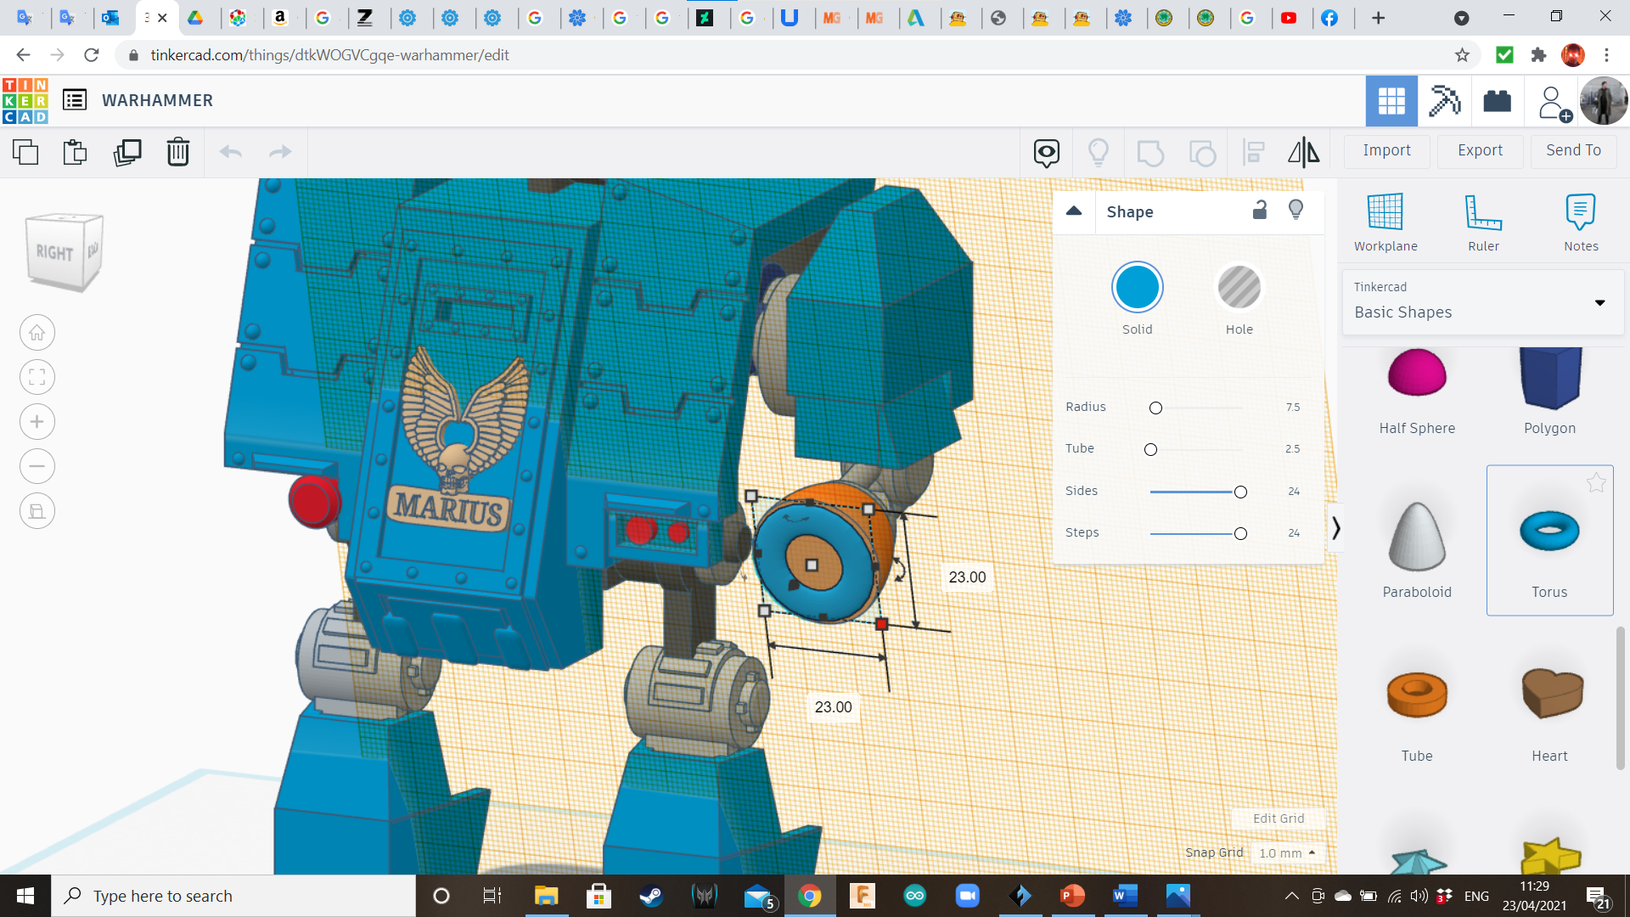The image size is (1630, 917).
Task: Toggle the shape lock icon
Action: coord(1260,210)
